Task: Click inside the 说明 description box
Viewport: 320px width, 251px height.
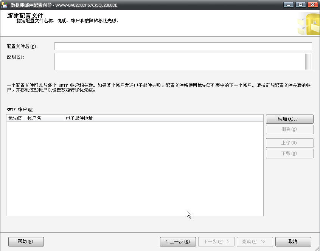Action: (x=180, y=62)
